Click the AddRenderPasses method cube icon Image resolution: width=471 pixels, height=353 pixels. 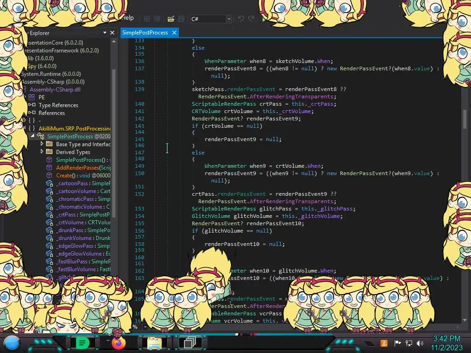click(x=49, y=167)
